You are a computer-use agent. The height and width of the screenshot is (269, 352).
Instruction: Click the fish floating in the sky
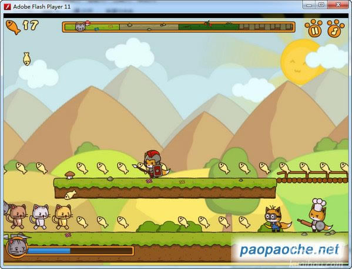[x=26, y=59]
